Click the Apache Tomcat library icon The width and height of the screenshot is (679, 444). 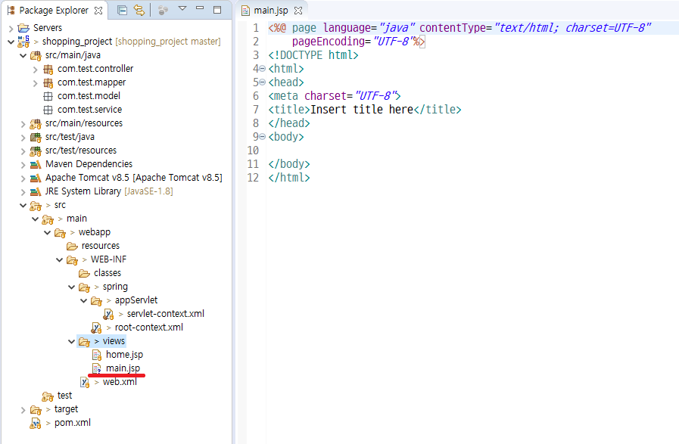click(x=36, y=179)
